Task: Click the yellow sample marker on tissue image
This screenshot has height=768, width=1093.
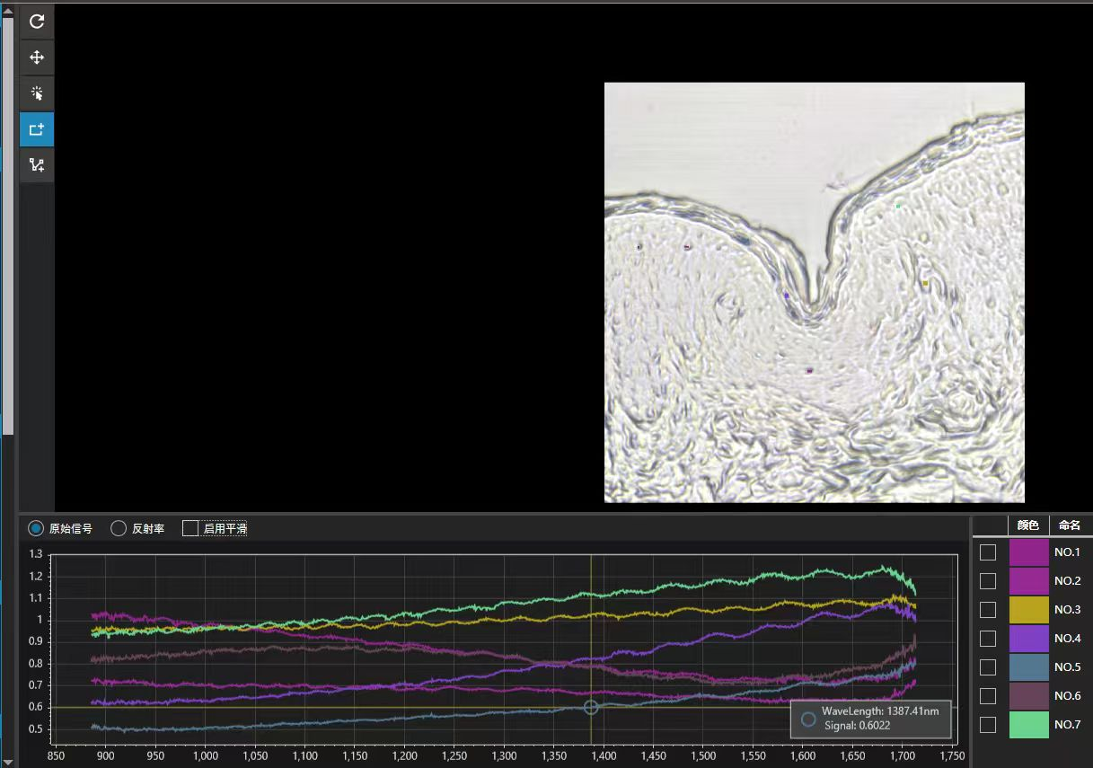Action: tap(925, 284)
